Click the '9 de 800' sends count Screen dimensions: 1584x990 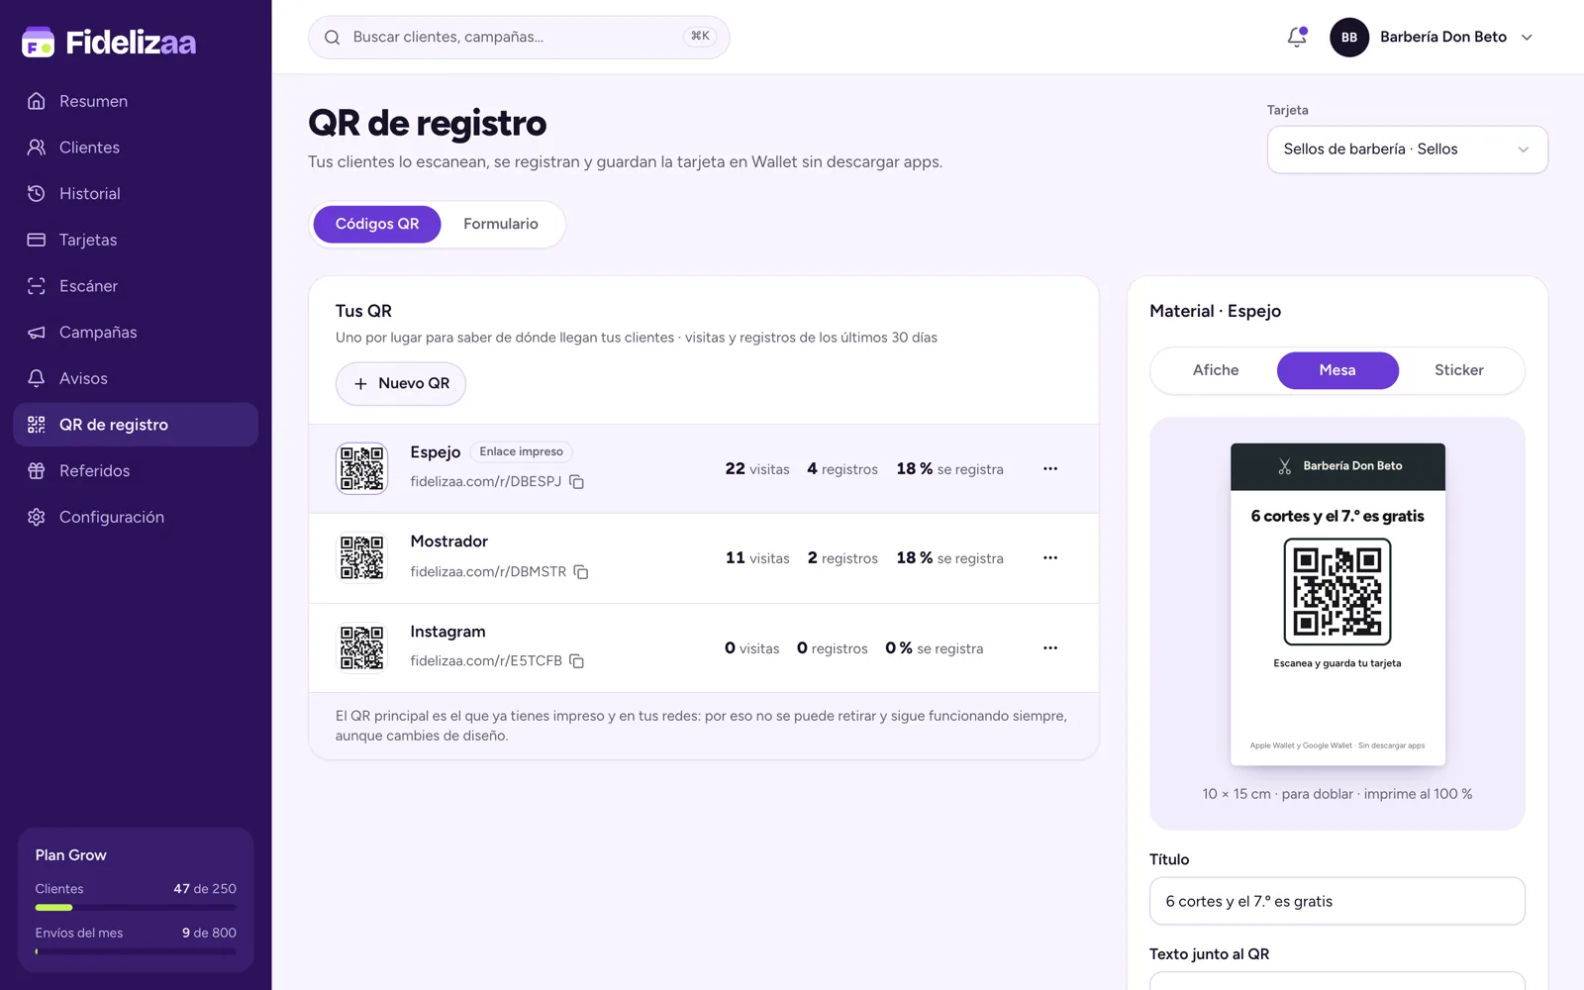coord(209,933)
